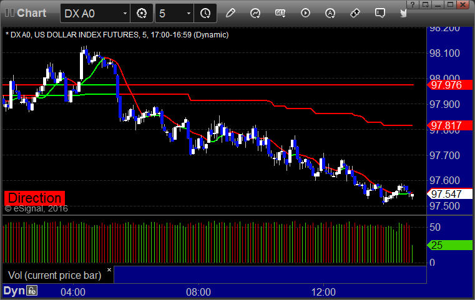Open the chart studies icon menu

(255, 13)
